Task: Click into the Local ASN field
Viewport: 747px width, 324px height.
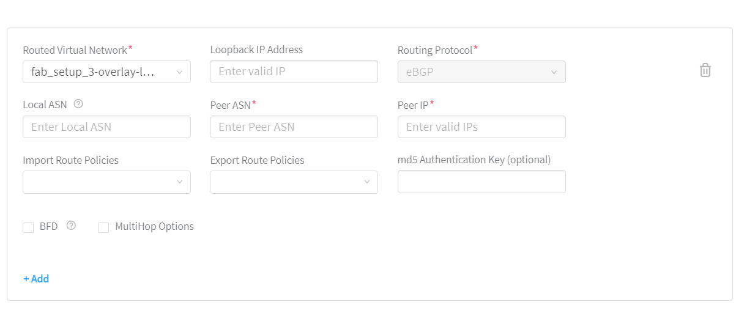Action: coord(106,127)
